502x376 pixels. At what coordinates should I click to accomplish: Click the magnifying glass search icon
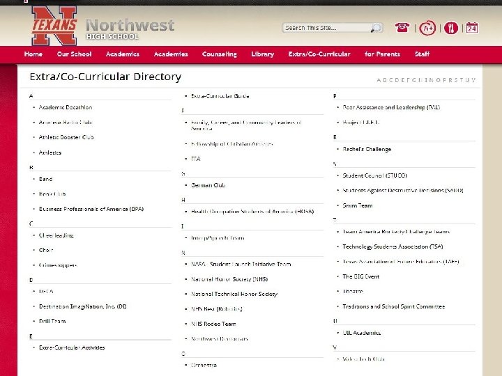376,28
